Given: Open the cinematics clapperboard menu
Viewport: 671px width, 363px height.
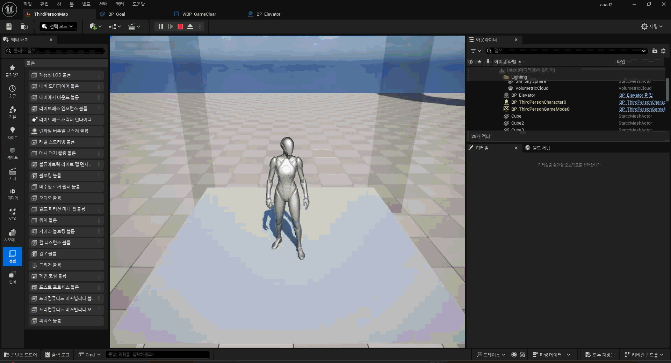Looking at the screenshot, I should (134, 27).
